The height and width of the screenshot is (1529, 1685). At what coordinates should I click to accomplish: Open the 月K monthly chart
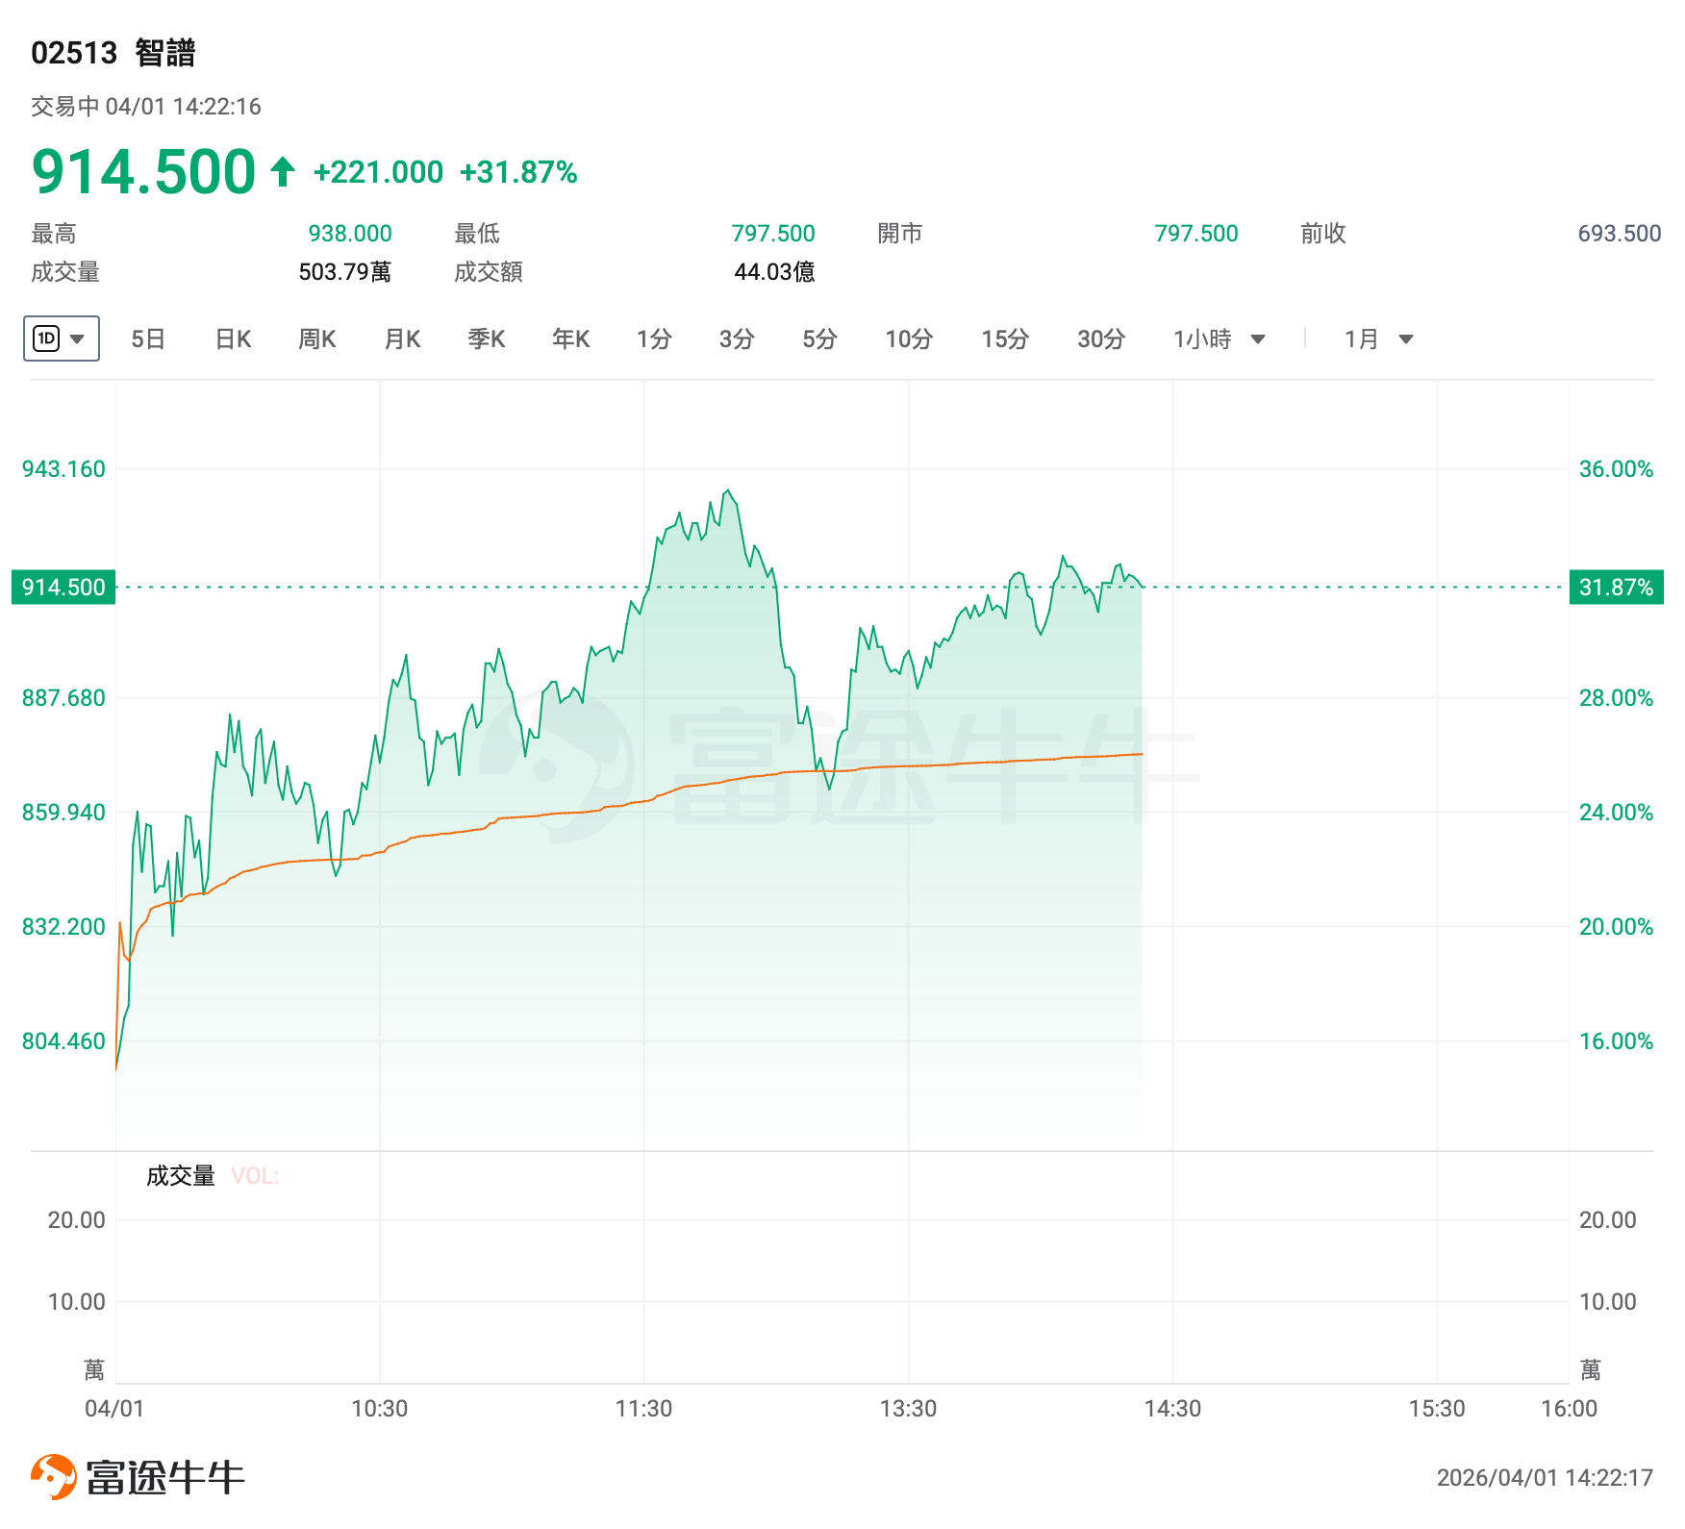402,339
